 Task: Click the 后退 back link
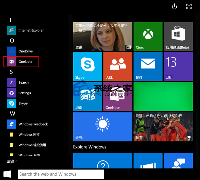click(12, 161)
